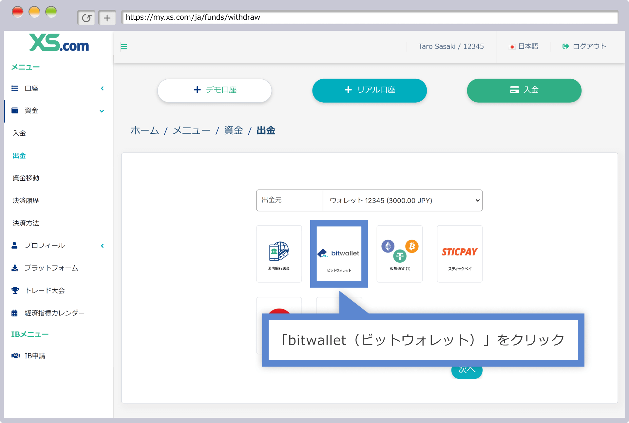Select 国内銀行送金 bank transfer method
Viewport: 629px width, 423px height.
pos(279,254)
